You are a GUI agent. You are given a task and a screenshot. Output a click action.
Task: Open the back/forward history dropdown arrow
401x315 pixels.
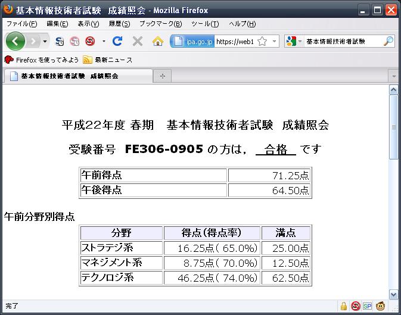point(45,41)
